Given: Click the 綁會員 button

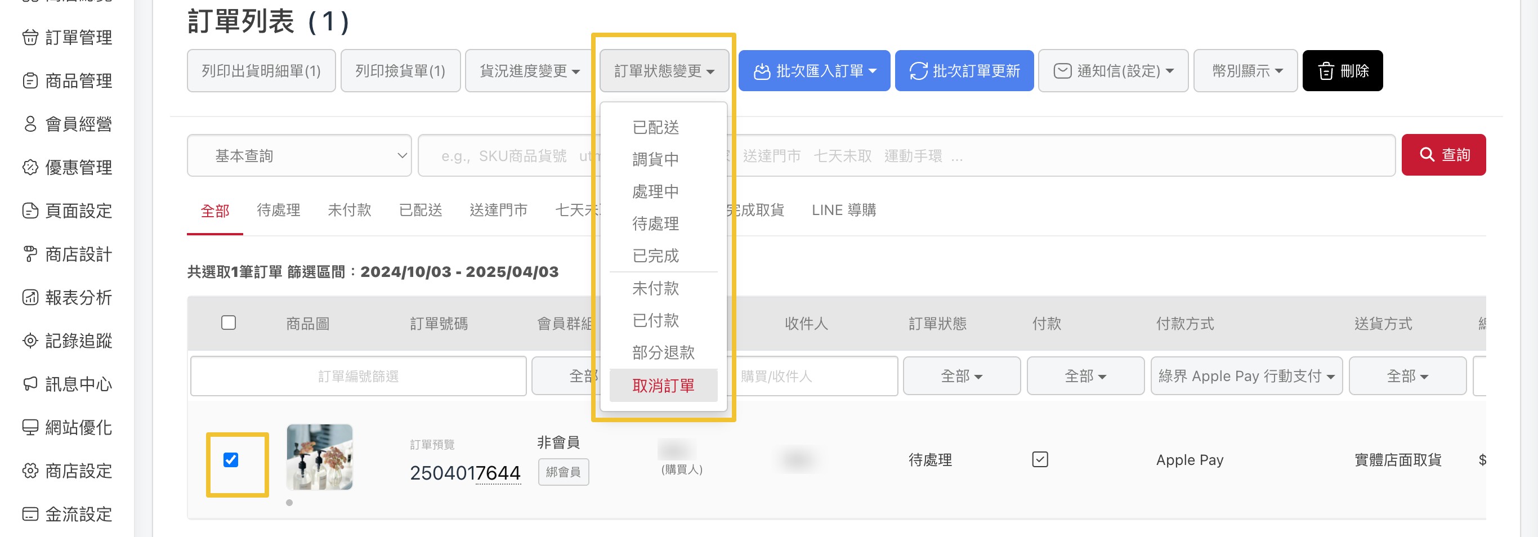Looking at the screenshot, I should coord(563,472).
